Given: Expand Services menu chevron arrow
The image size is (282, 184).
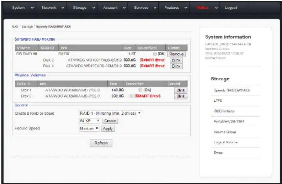Looking at the screenshot, I should 155,8.
